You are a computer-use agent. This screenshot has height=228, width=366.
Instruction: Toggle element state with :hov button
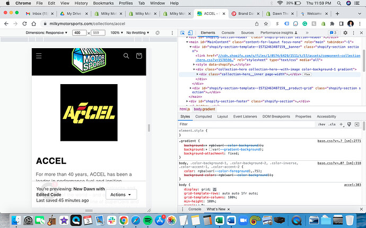pyautogui.click(x=321, y=124)
